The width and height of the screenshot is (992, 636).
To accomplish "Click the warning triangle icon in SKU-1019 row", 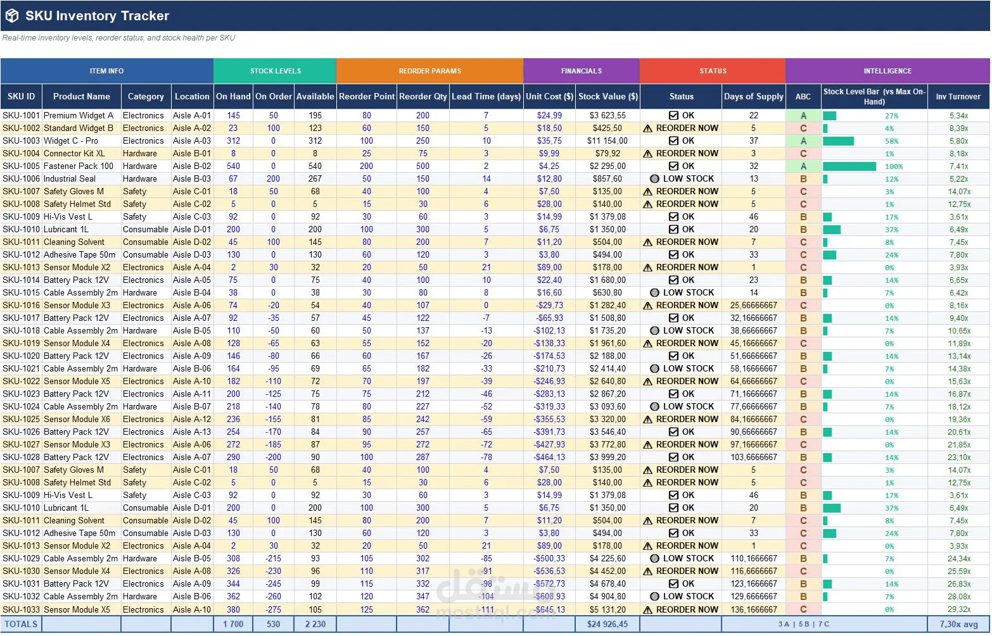I will (647, 344).
